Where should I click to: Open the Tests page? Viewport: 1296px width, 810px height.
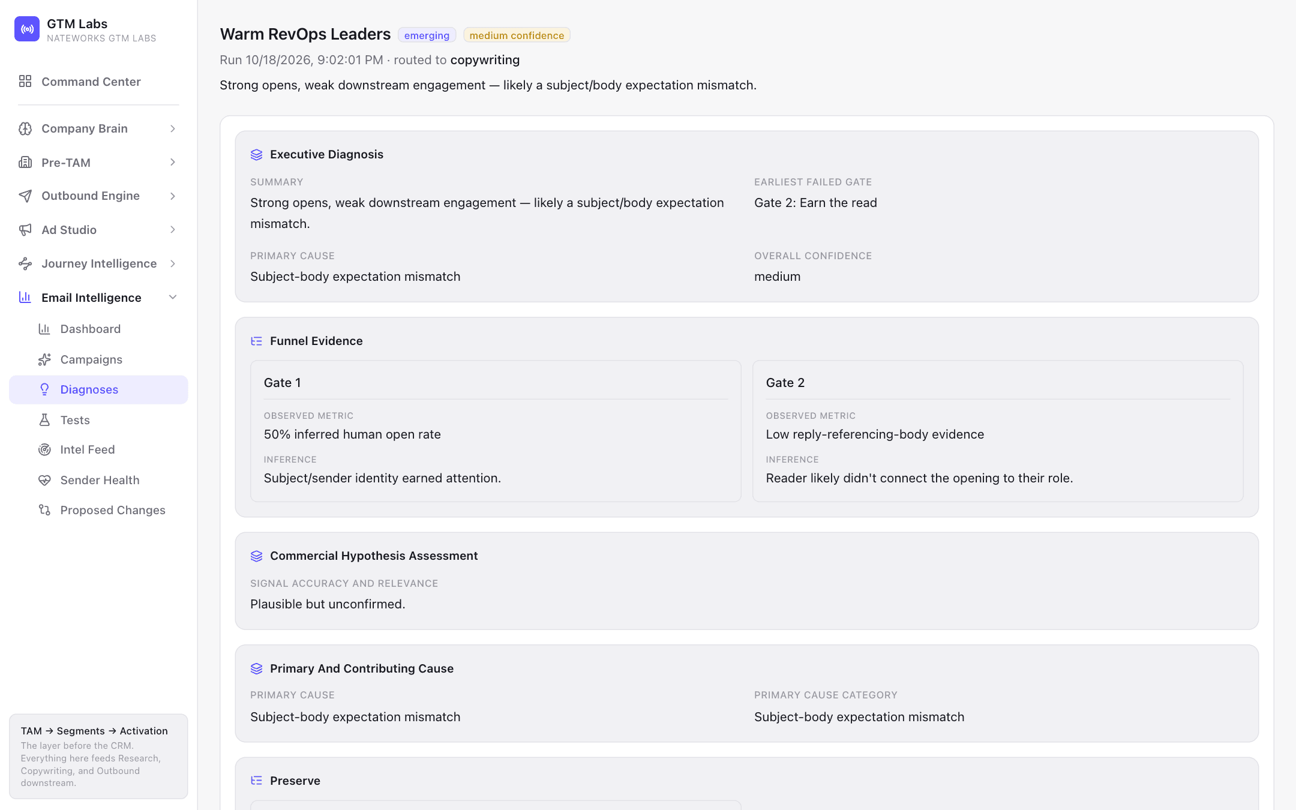tap(98, 420)
